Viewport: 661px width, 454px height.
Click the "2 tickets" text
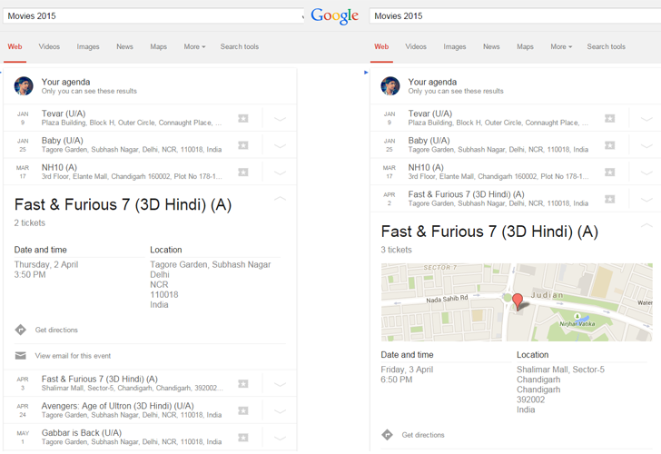pos(29,223)
